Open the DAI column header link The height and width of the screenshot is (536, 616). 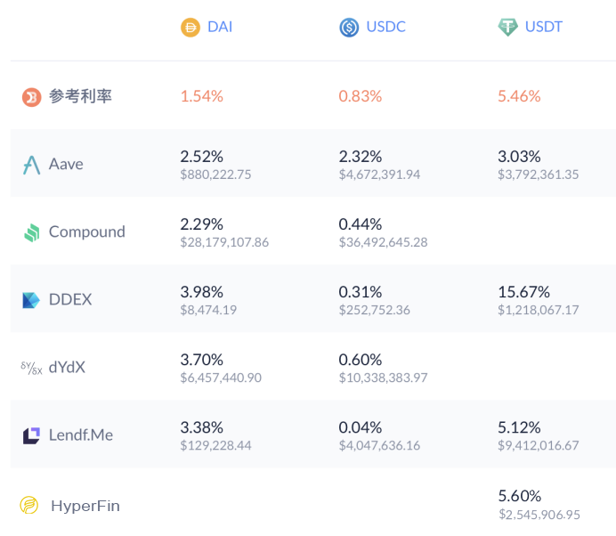click(x=220, y=27)
